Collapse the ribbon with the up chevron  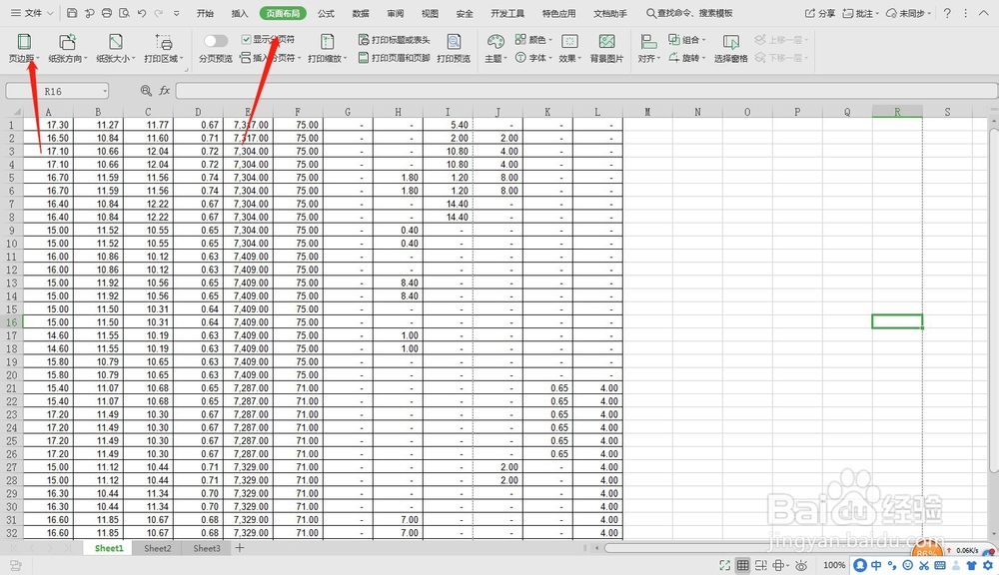(984, 13)
